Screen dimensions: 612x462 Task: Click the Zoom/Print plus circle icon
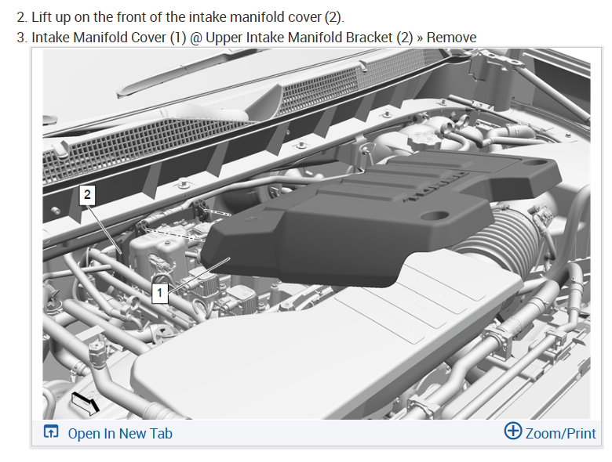tap(513, 431)
